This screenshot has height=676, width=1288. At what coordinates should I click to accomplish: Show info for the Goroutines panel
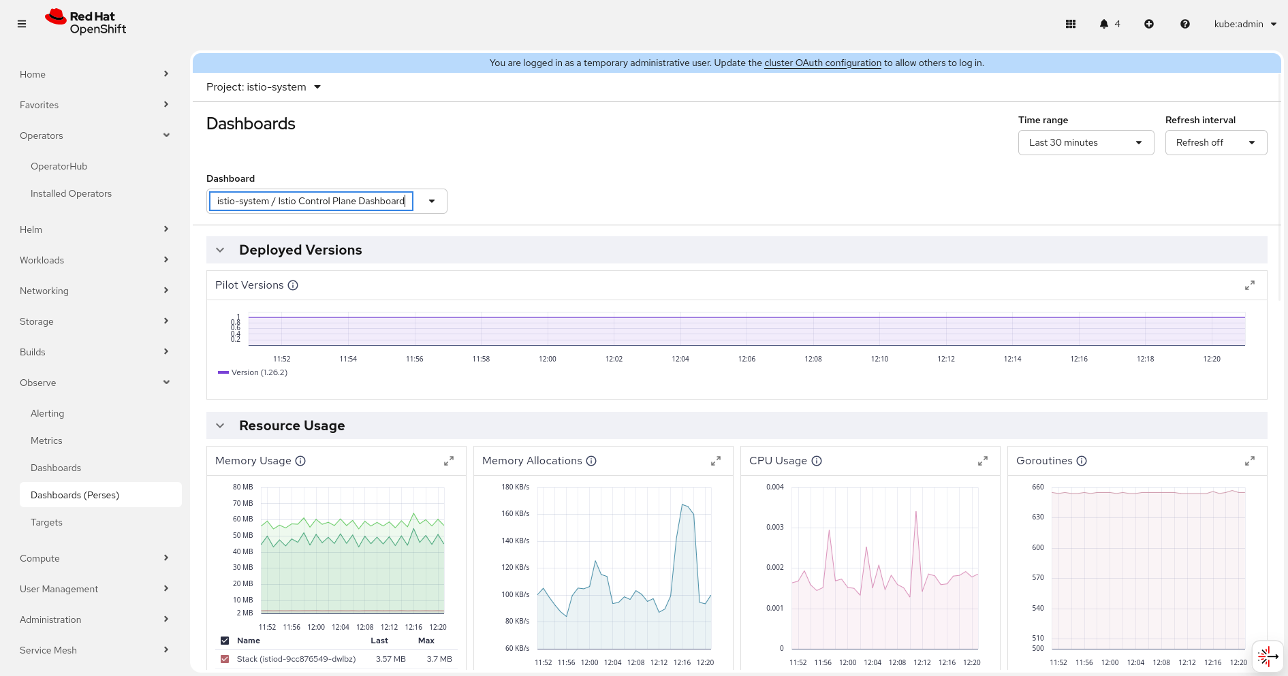[x=1082, y=461]
